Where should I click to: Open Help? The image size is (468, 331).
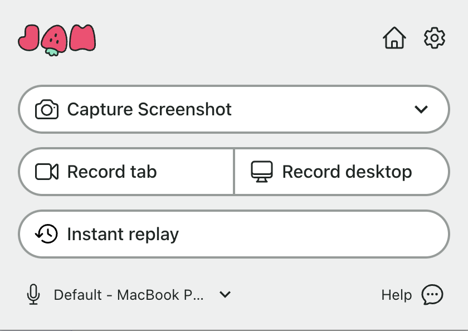click(396, 295)
